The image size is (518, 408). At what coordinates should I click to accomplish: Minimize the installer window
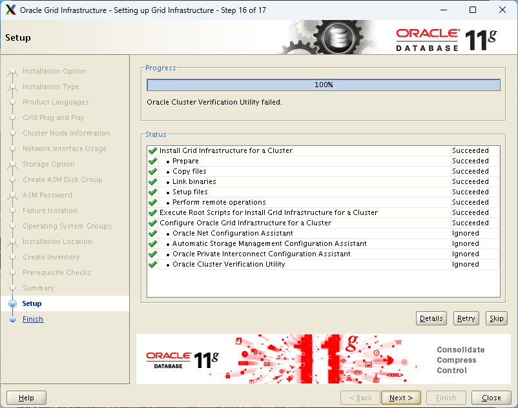click(444, 10)
